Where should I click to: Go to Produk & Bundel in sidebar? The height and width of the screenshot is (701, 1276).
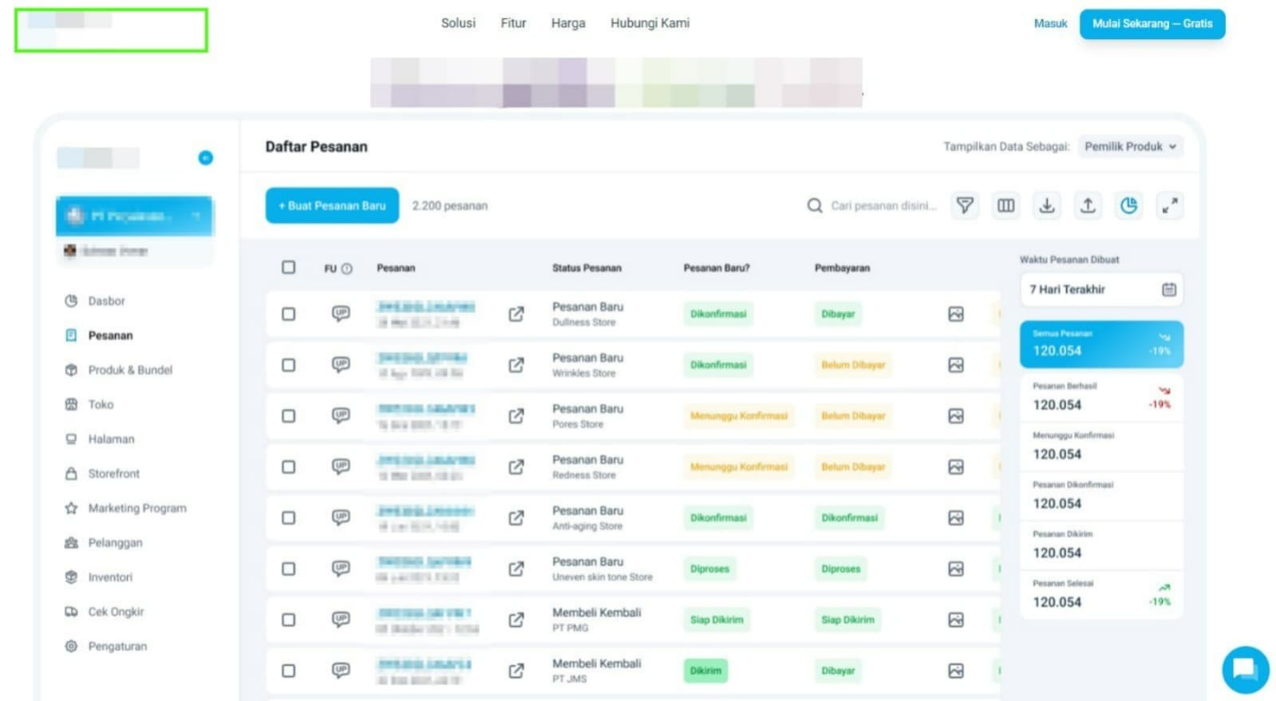pos(130,370)
